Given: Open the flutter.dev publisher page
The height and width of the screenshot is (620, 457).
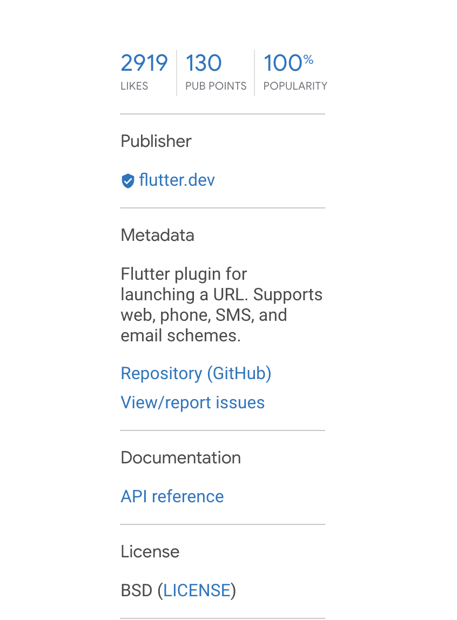Looking at the screenshot, I should tap(177, 180).
